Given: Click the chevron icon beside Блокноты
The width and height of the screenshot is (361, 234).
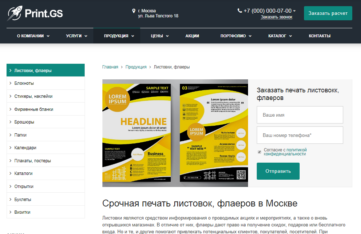Looking at the screenshot, I should click(11, 83).
